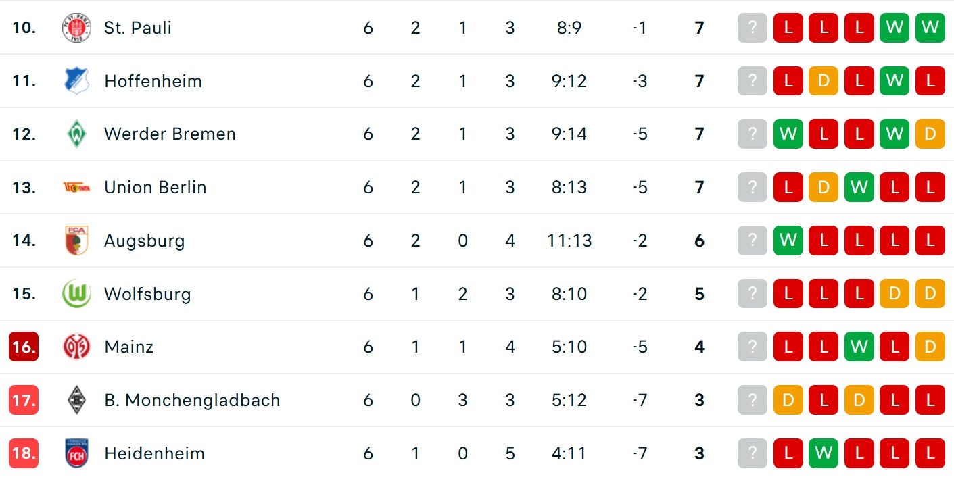Click the Augsburg club crest

tap(76, 241)
